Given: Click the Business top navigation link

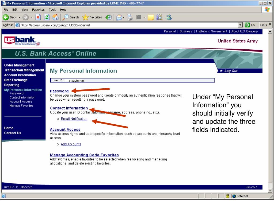Looking at the screenshot, I should pyautogui.click(x=186, y=31).
